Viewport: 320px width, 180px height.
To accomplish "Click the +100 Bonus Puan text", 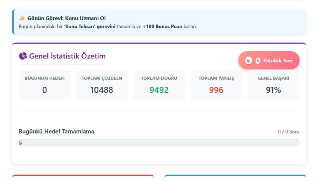I will click(x=163, y=27).
